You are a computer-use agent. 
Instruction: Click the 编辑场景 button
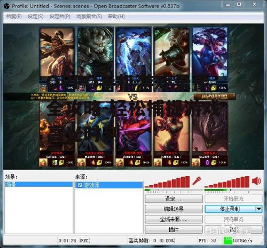coord(174,209)
